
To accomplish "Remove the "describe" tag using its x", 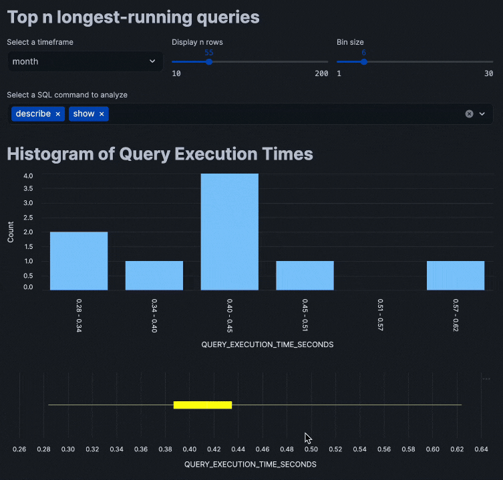I will tap(58, 114).
